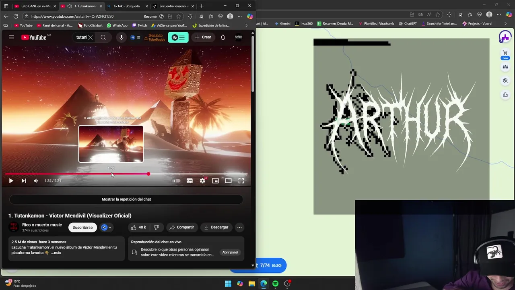Open the Twitch bookmark
515x290 pixels.
click(140, 25)
